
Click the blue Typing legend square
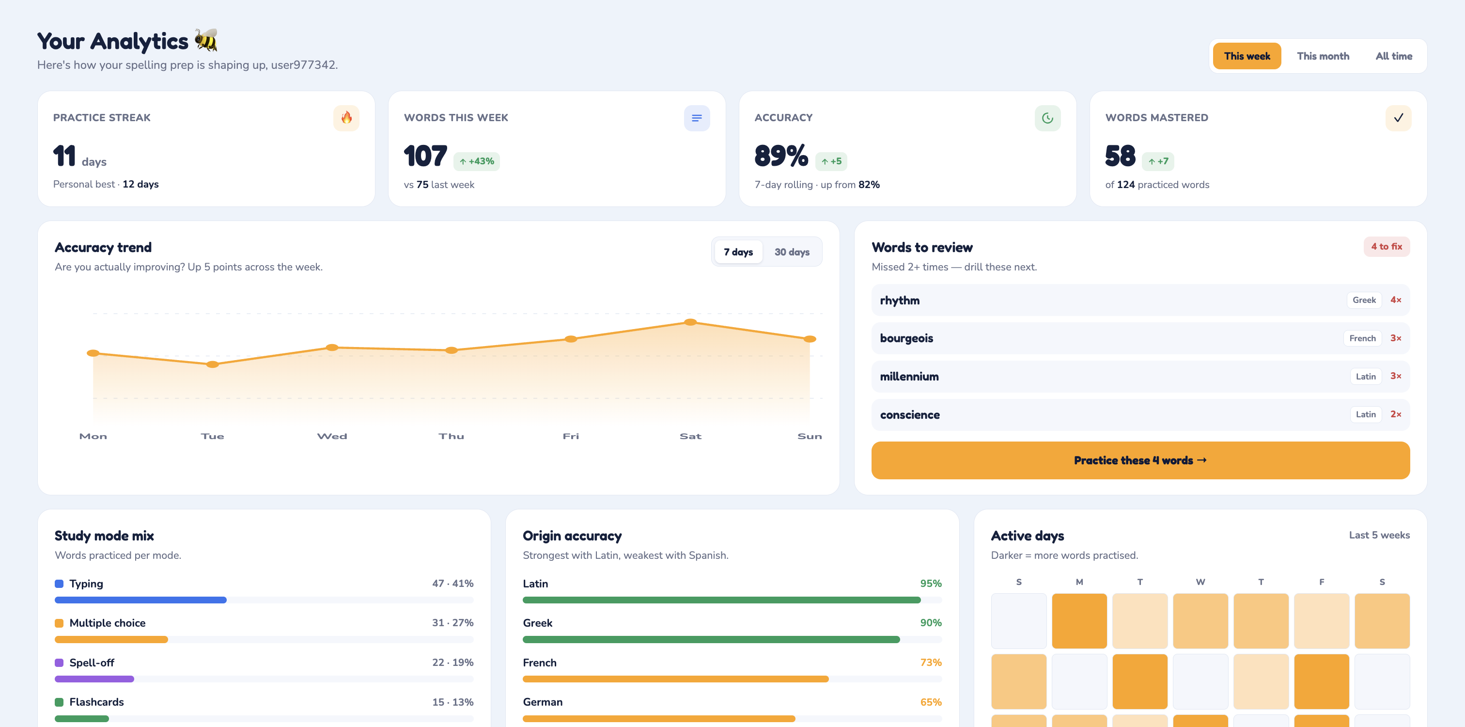[59, 584]
